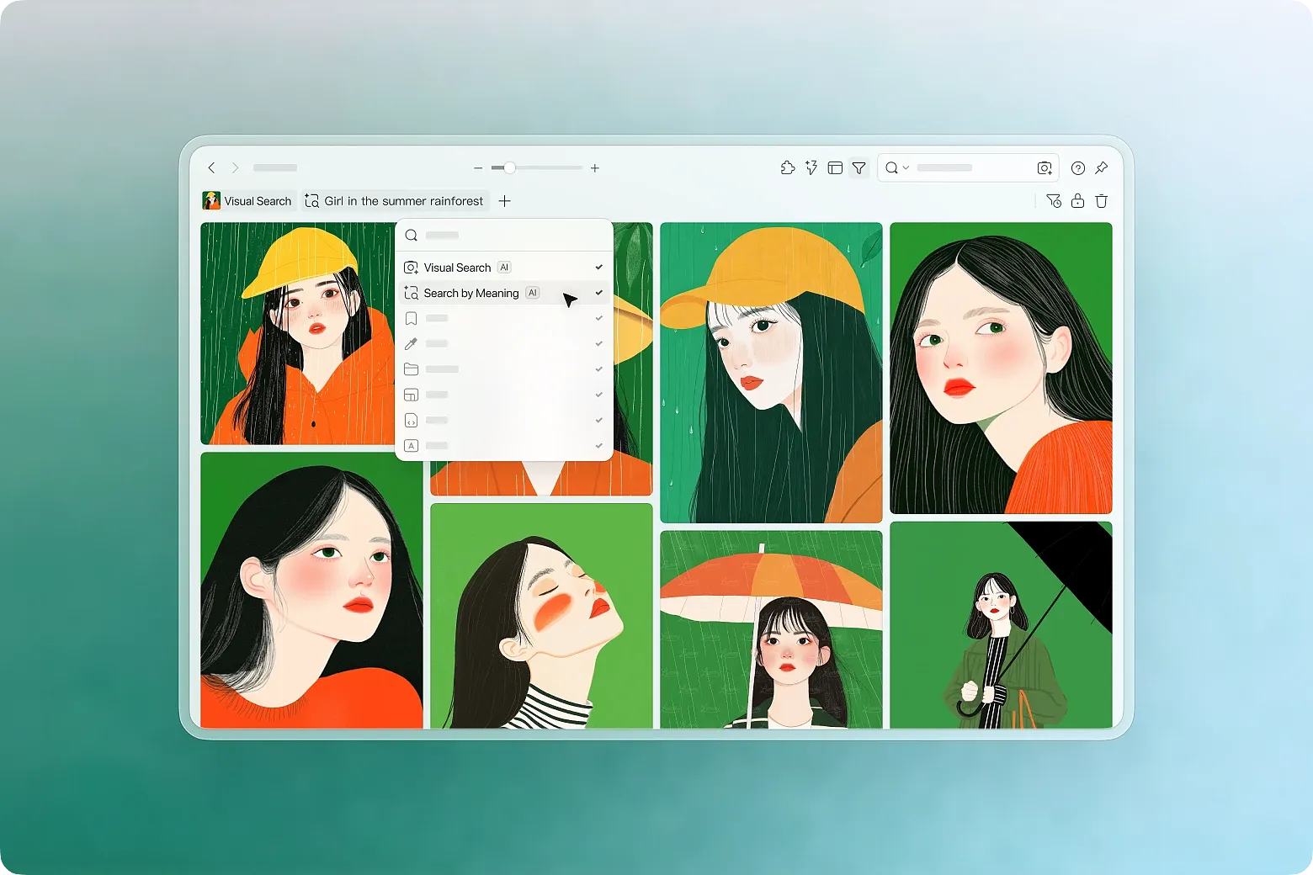Open Help with the question mark icon
Viewport: 1313px width, 875px height.
1078,167
